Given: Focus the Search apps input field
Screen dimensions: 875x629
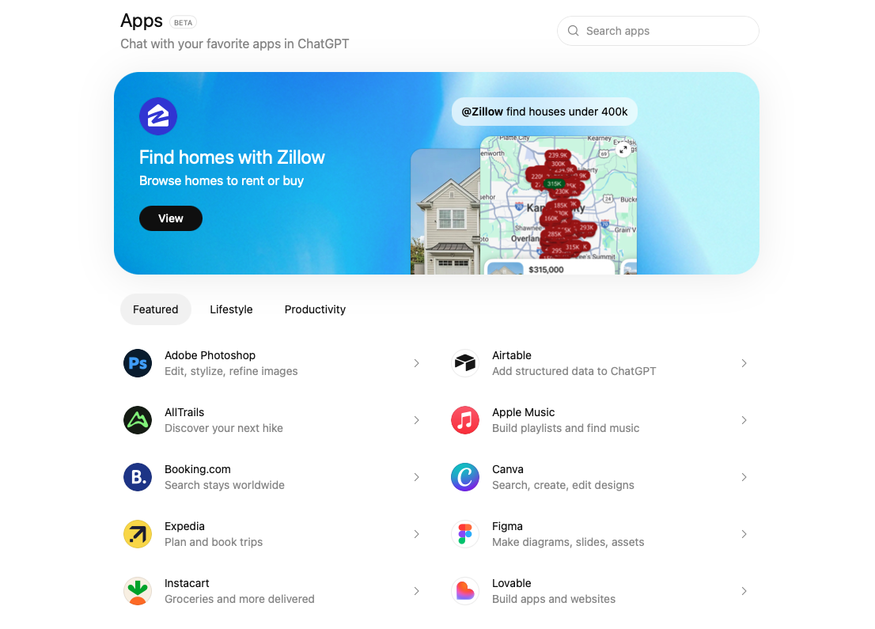Looking at the screenshot, I should tap(658, 31).
